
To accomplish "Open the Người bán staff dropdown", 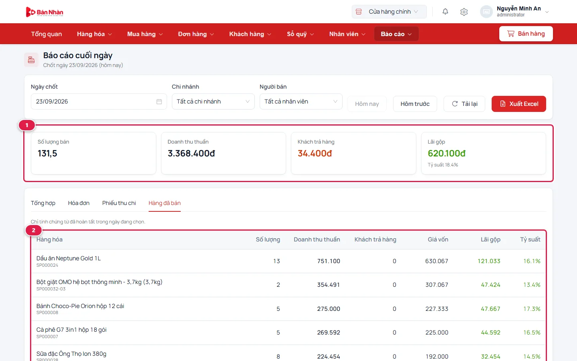I will pos(301,101).
